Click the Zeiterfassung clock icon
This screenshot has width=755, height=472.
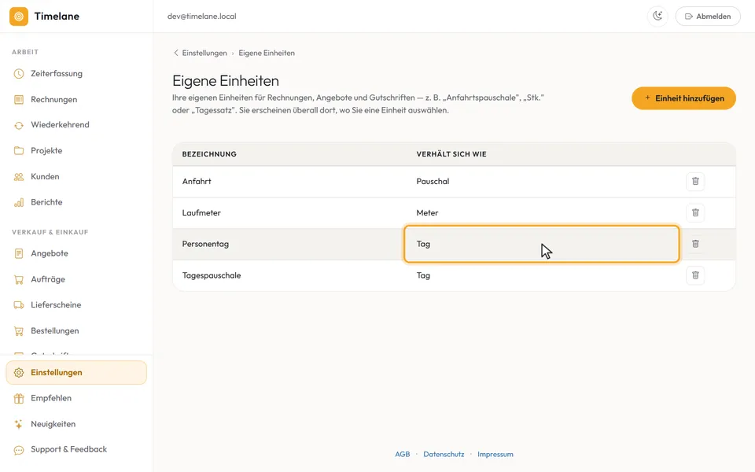pyautogui.click(x=19, y=74)
